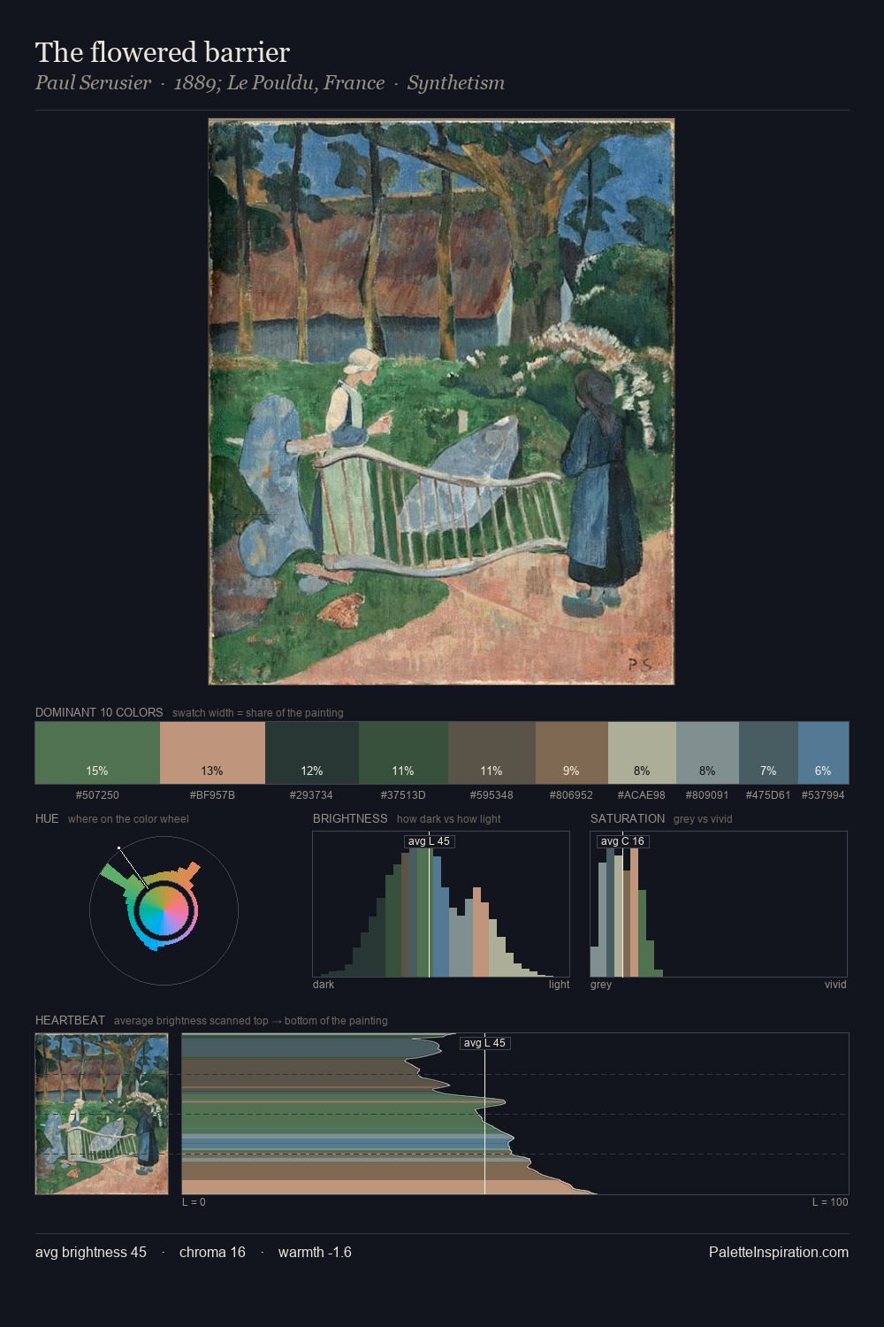Click the '#507250' hex code label
This screenshot has width=884, height=1327.
tap(97, 795)
